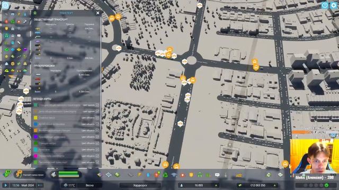Open the Fire and Rescue build menu

pyautogui.click(x=183, y=175)
